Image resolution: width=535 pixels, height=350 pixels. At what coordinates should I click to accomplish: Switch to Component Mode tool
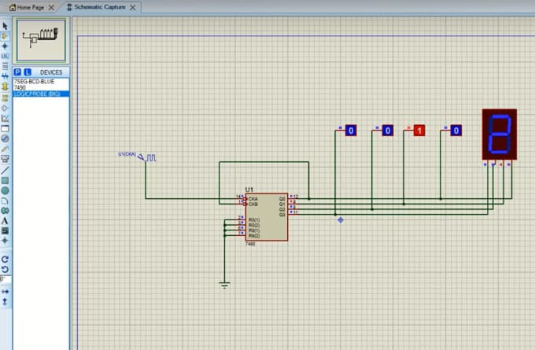(5, 36)
